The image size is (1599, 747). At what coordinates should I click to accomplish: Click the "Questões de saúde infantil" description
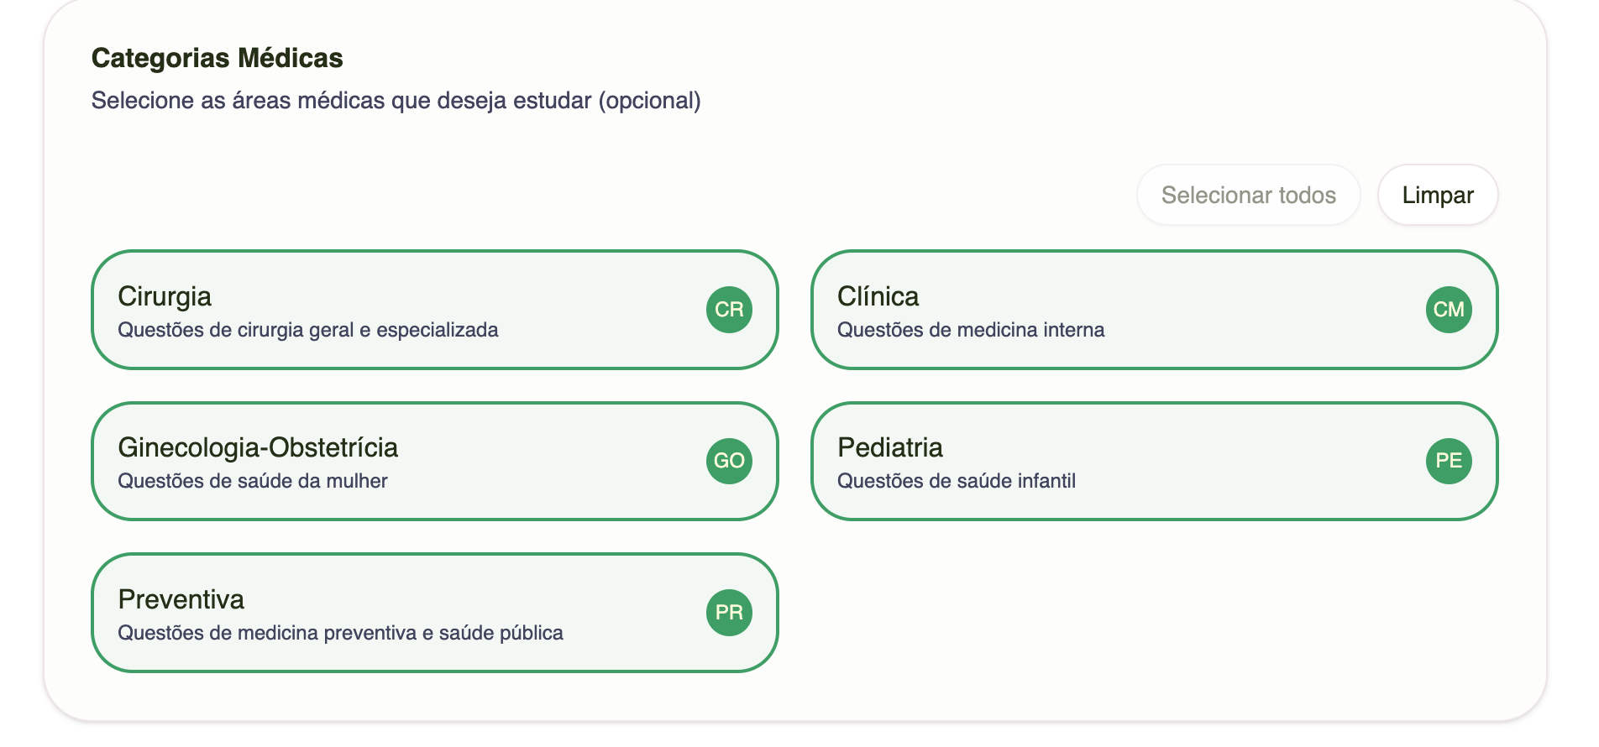coord(957,481)
